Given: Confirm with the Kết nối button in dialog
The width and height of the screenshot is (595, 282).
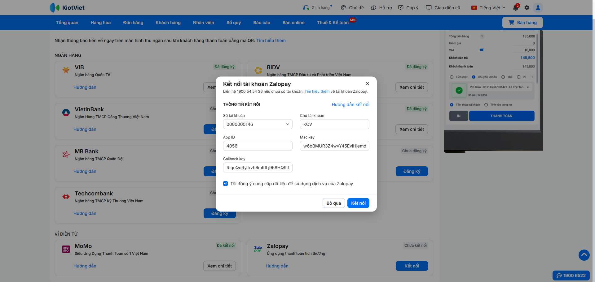Looking at the screenshot, I should (x=358, y=203).
